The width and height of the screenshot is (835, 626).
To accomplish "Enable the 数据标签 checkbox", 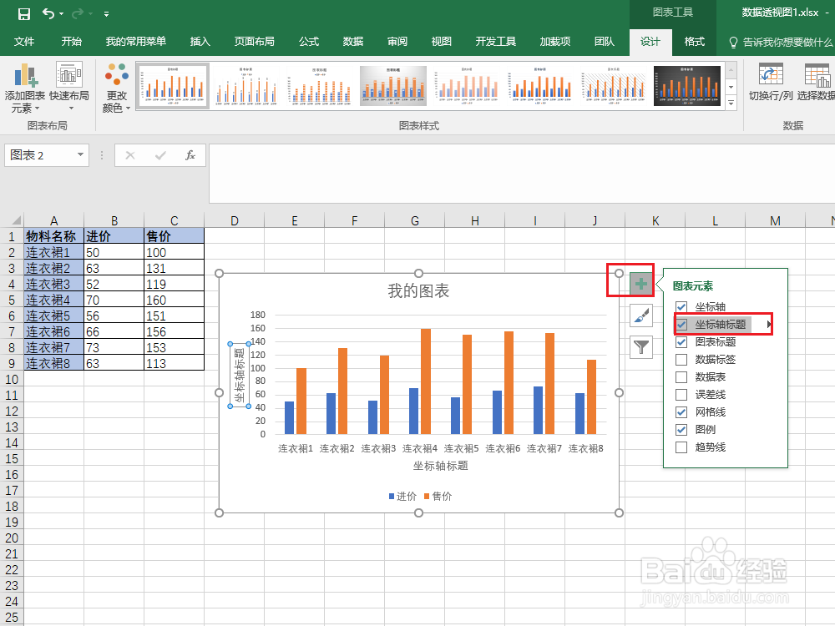I will point(681,359).
